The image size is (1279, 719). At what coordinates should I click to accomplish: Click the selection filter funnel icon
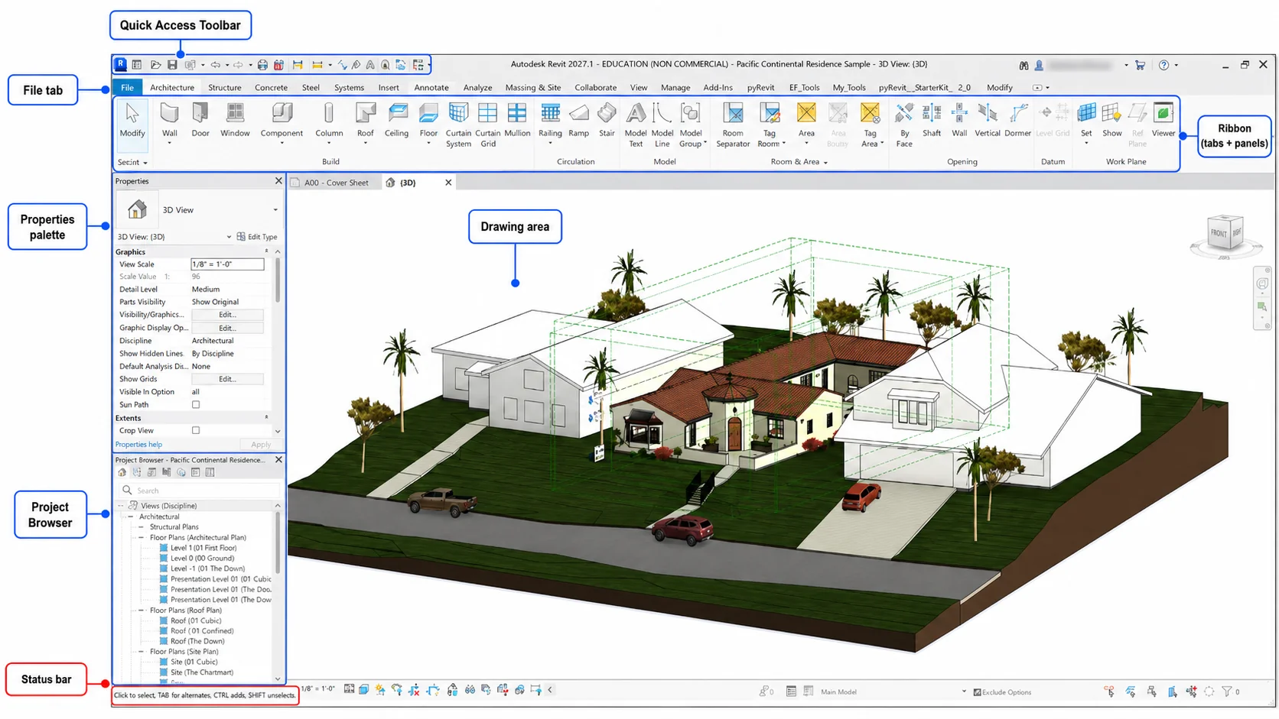click(x=1227, y=691)
